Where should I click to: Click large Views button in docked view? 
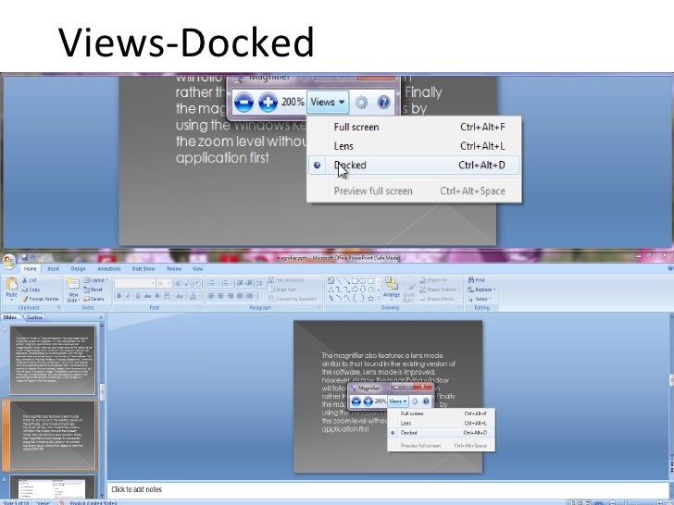328,102
